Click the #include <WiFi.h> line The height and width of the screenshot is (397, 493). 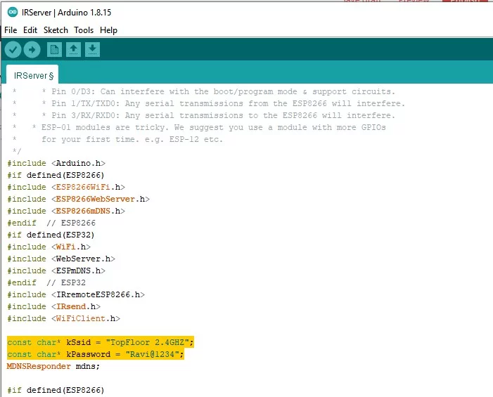coord(49,247)
